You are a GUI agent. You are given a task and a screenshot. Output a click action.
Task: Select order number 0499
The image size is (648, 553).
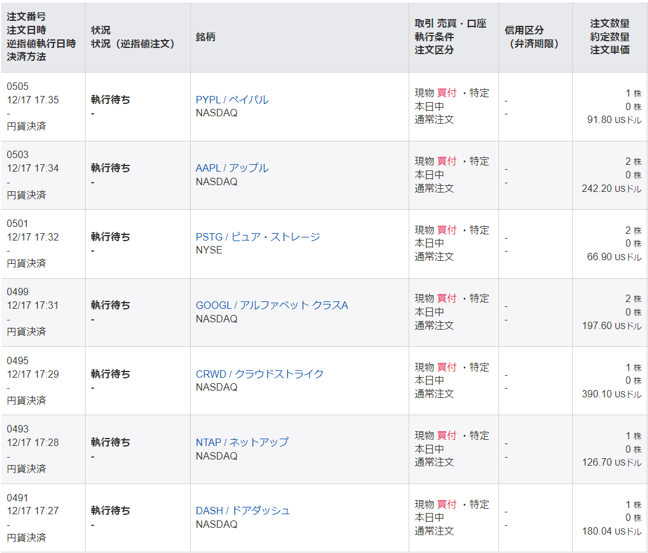(x=18, y=292)
